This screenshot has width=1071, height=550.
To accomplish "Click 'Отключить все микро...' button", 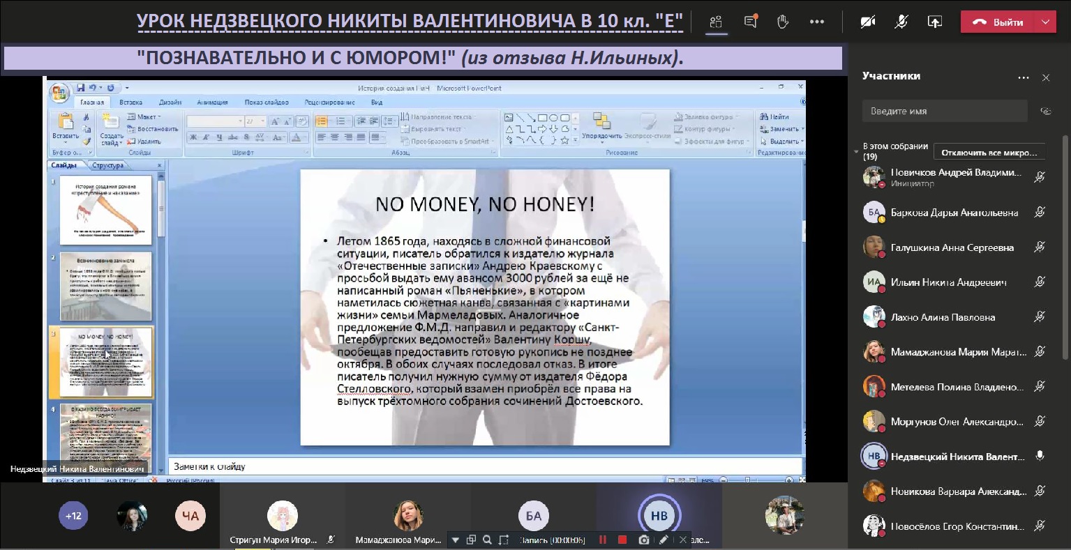I will (989, 153).
